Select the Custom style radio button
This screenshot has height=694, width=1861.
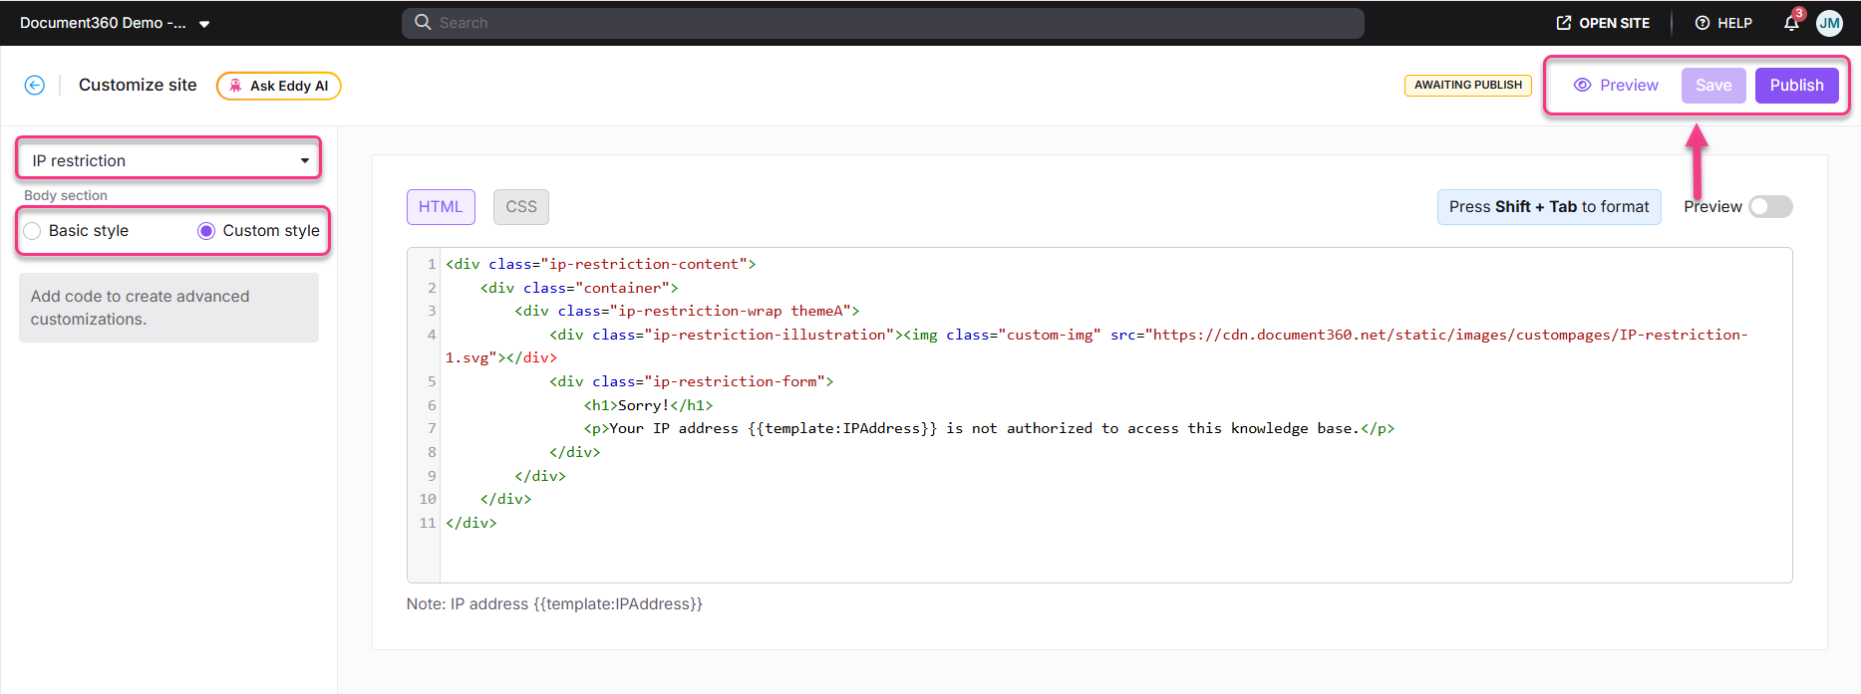pyautogui.click(x=206, y=231)
